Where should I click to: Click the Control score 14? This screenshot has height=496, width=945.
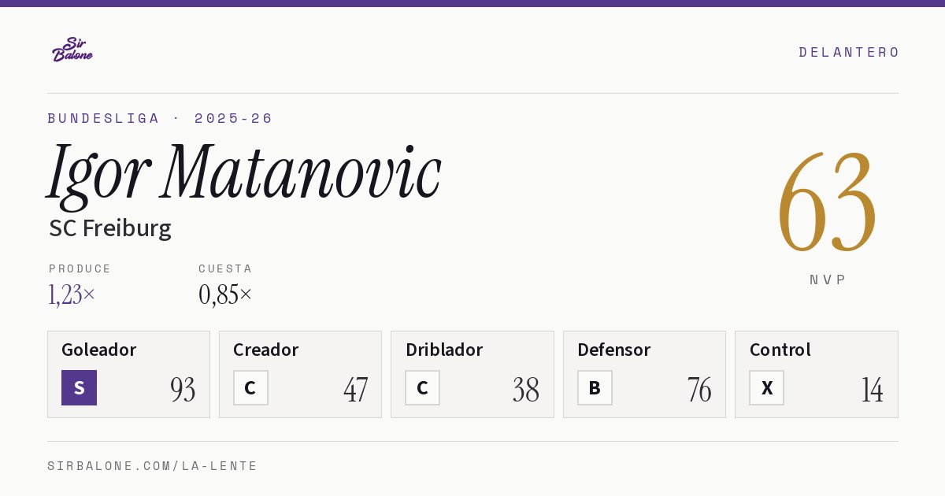[x=872, y=390]
